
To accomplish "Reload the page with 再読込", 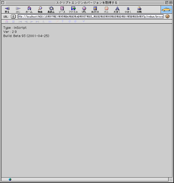I will 51,10.
